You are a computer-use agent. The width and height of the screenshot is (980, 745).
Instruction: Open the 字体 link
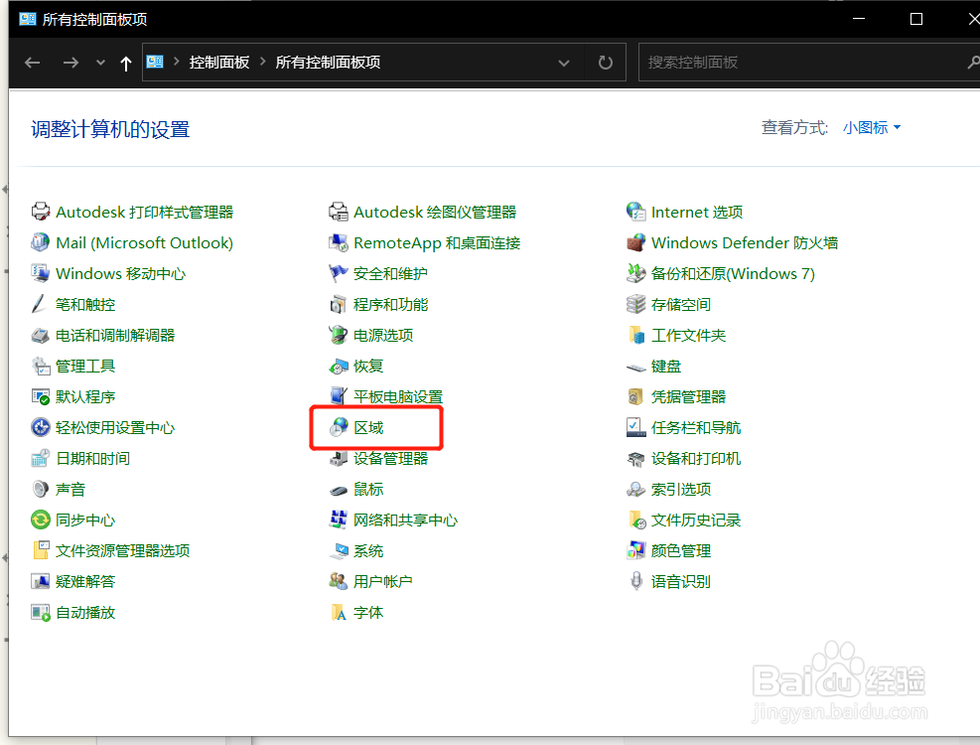pos(368,612)
